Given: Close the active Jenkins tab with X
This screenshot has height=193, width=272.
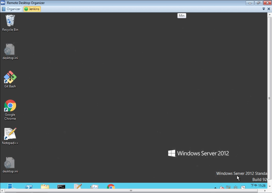Looking at the screenshot, I should coord(269,9).
